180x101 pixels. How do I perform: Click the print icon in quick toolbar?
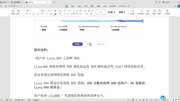[x=12, y=6]
